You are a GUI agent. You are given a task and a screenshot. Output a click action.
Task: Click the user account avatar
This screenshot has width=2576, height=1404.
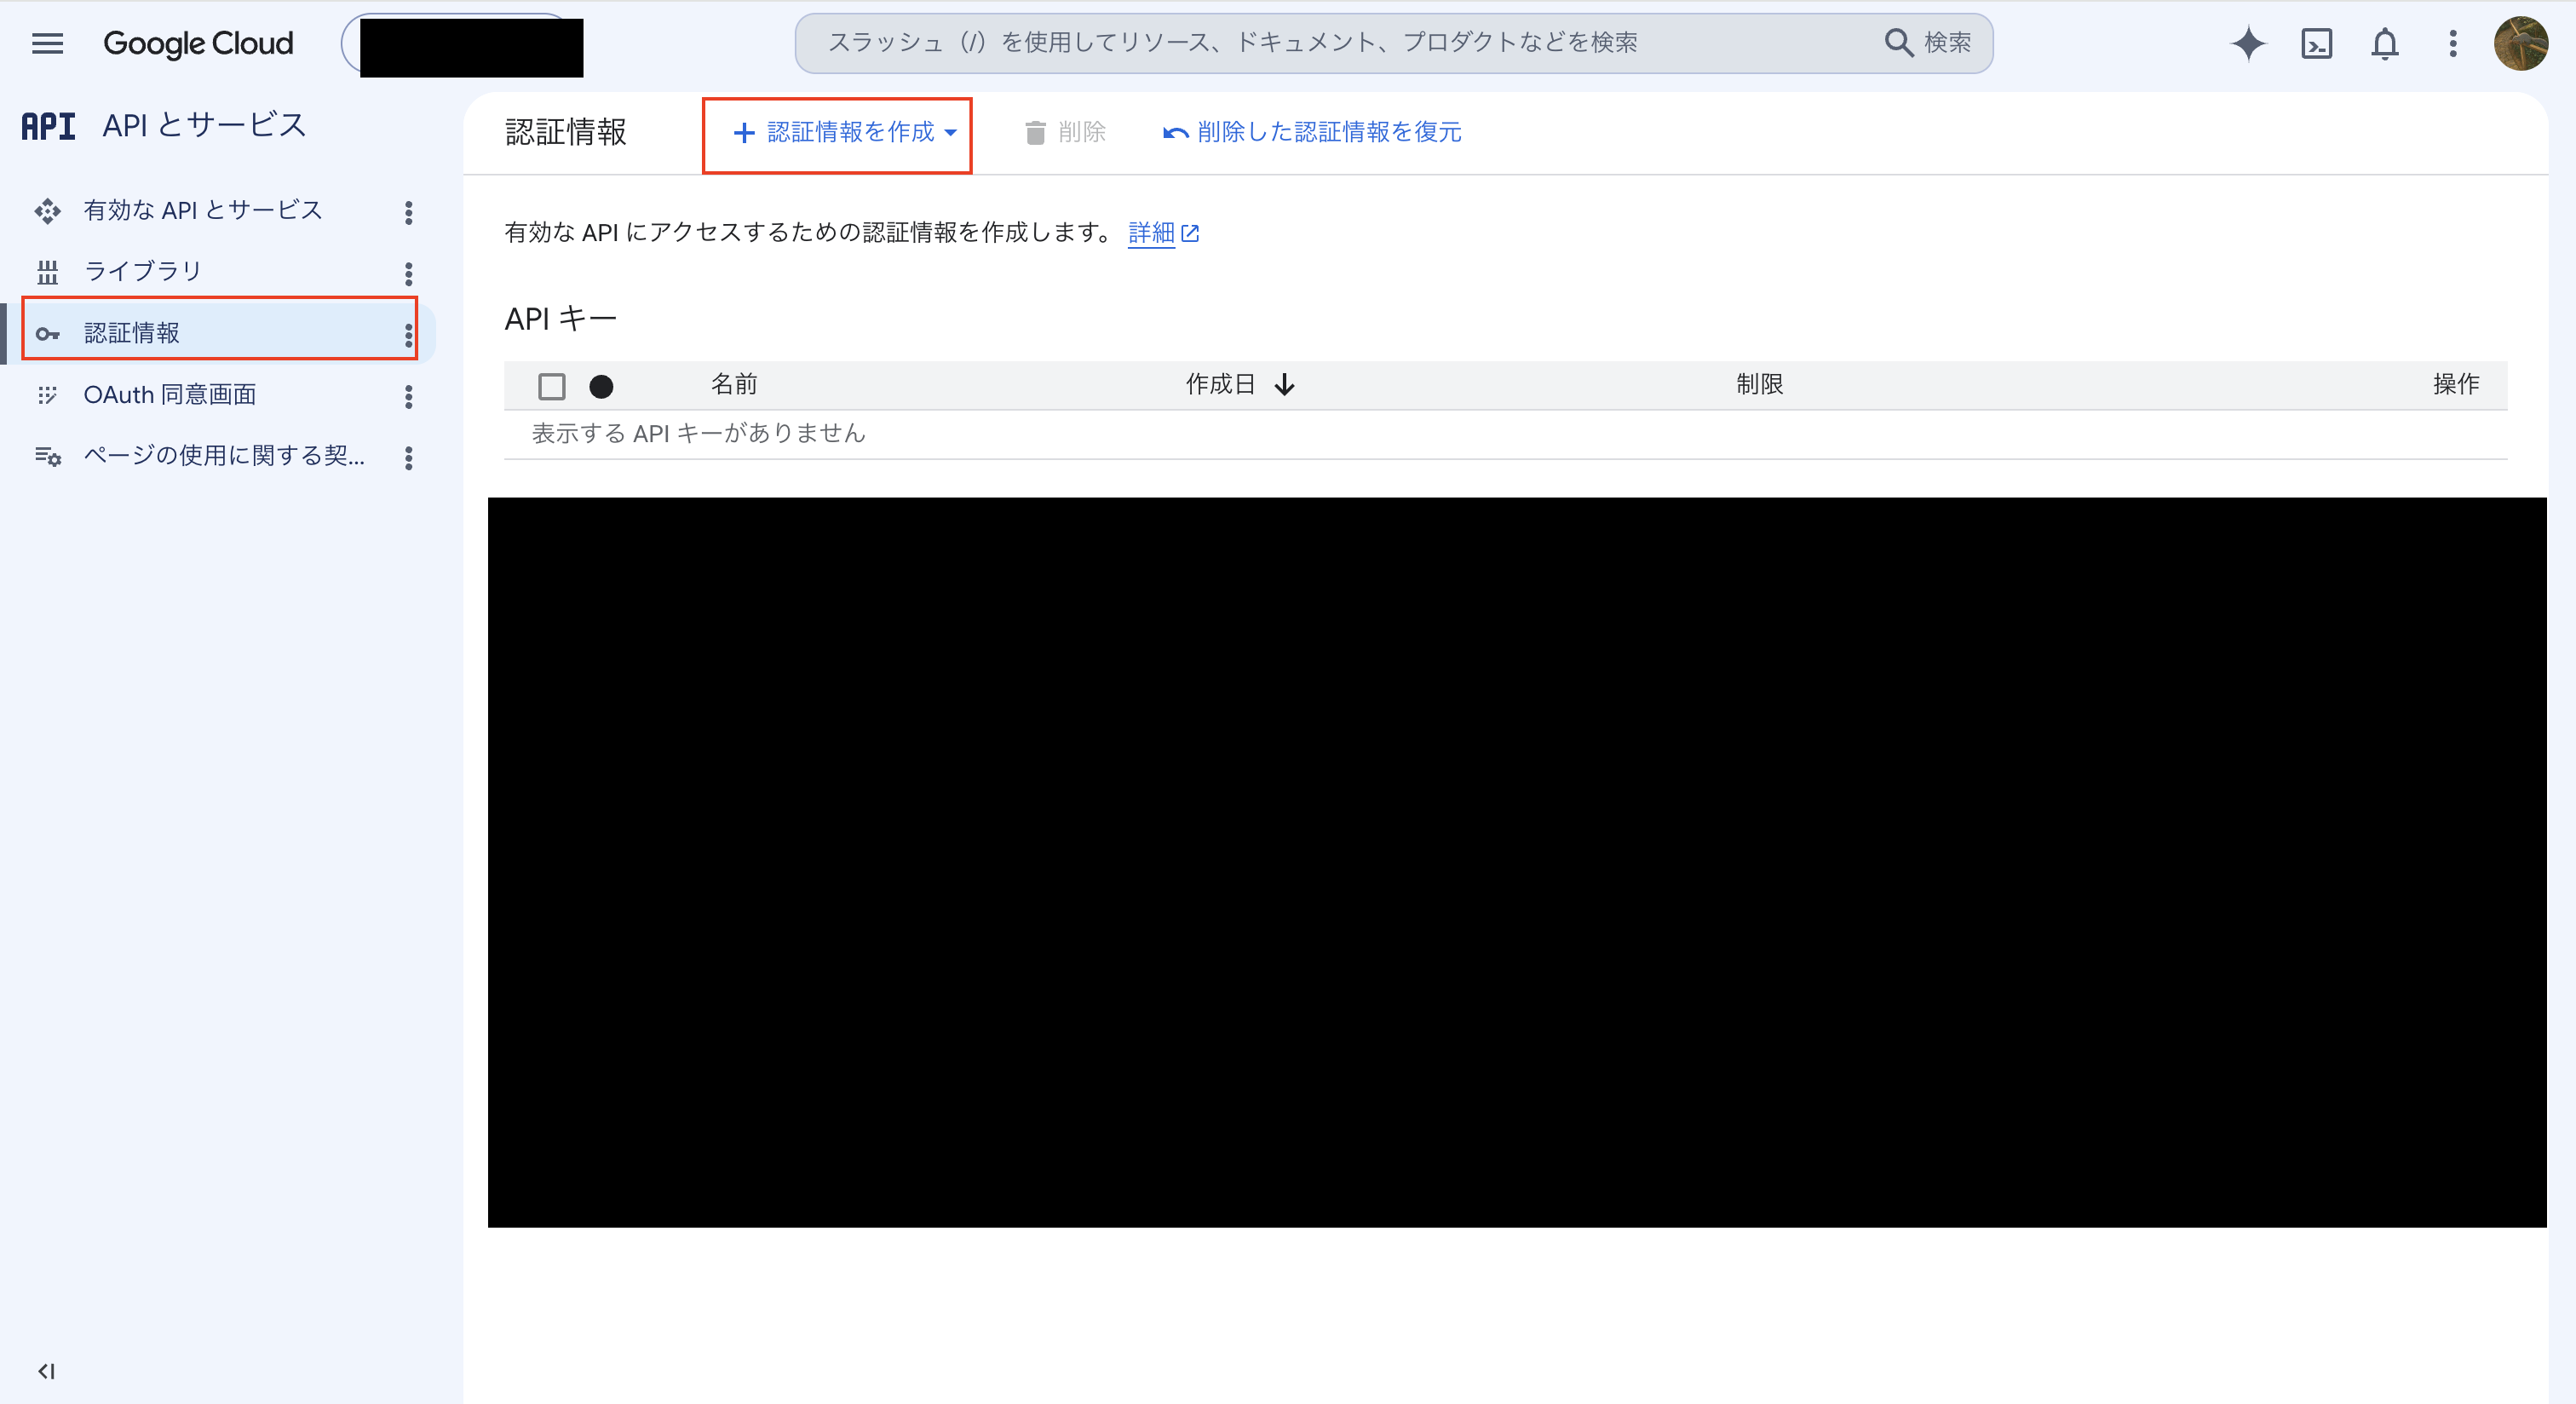tap(2521, 43)
